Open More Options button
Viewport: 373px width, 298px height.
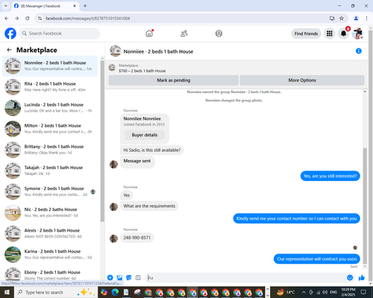pyautogui.click(x=302, y=80)
